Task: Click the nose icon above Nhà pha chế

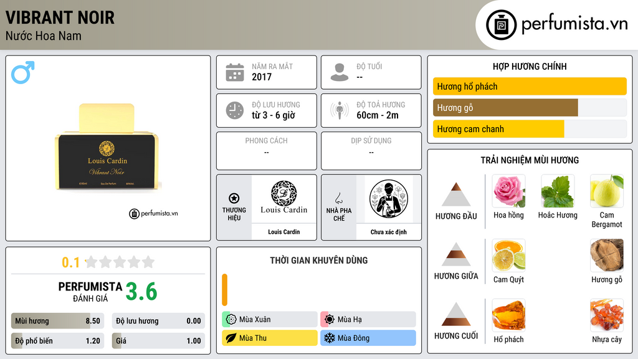Action: click(x=338, y=198)
